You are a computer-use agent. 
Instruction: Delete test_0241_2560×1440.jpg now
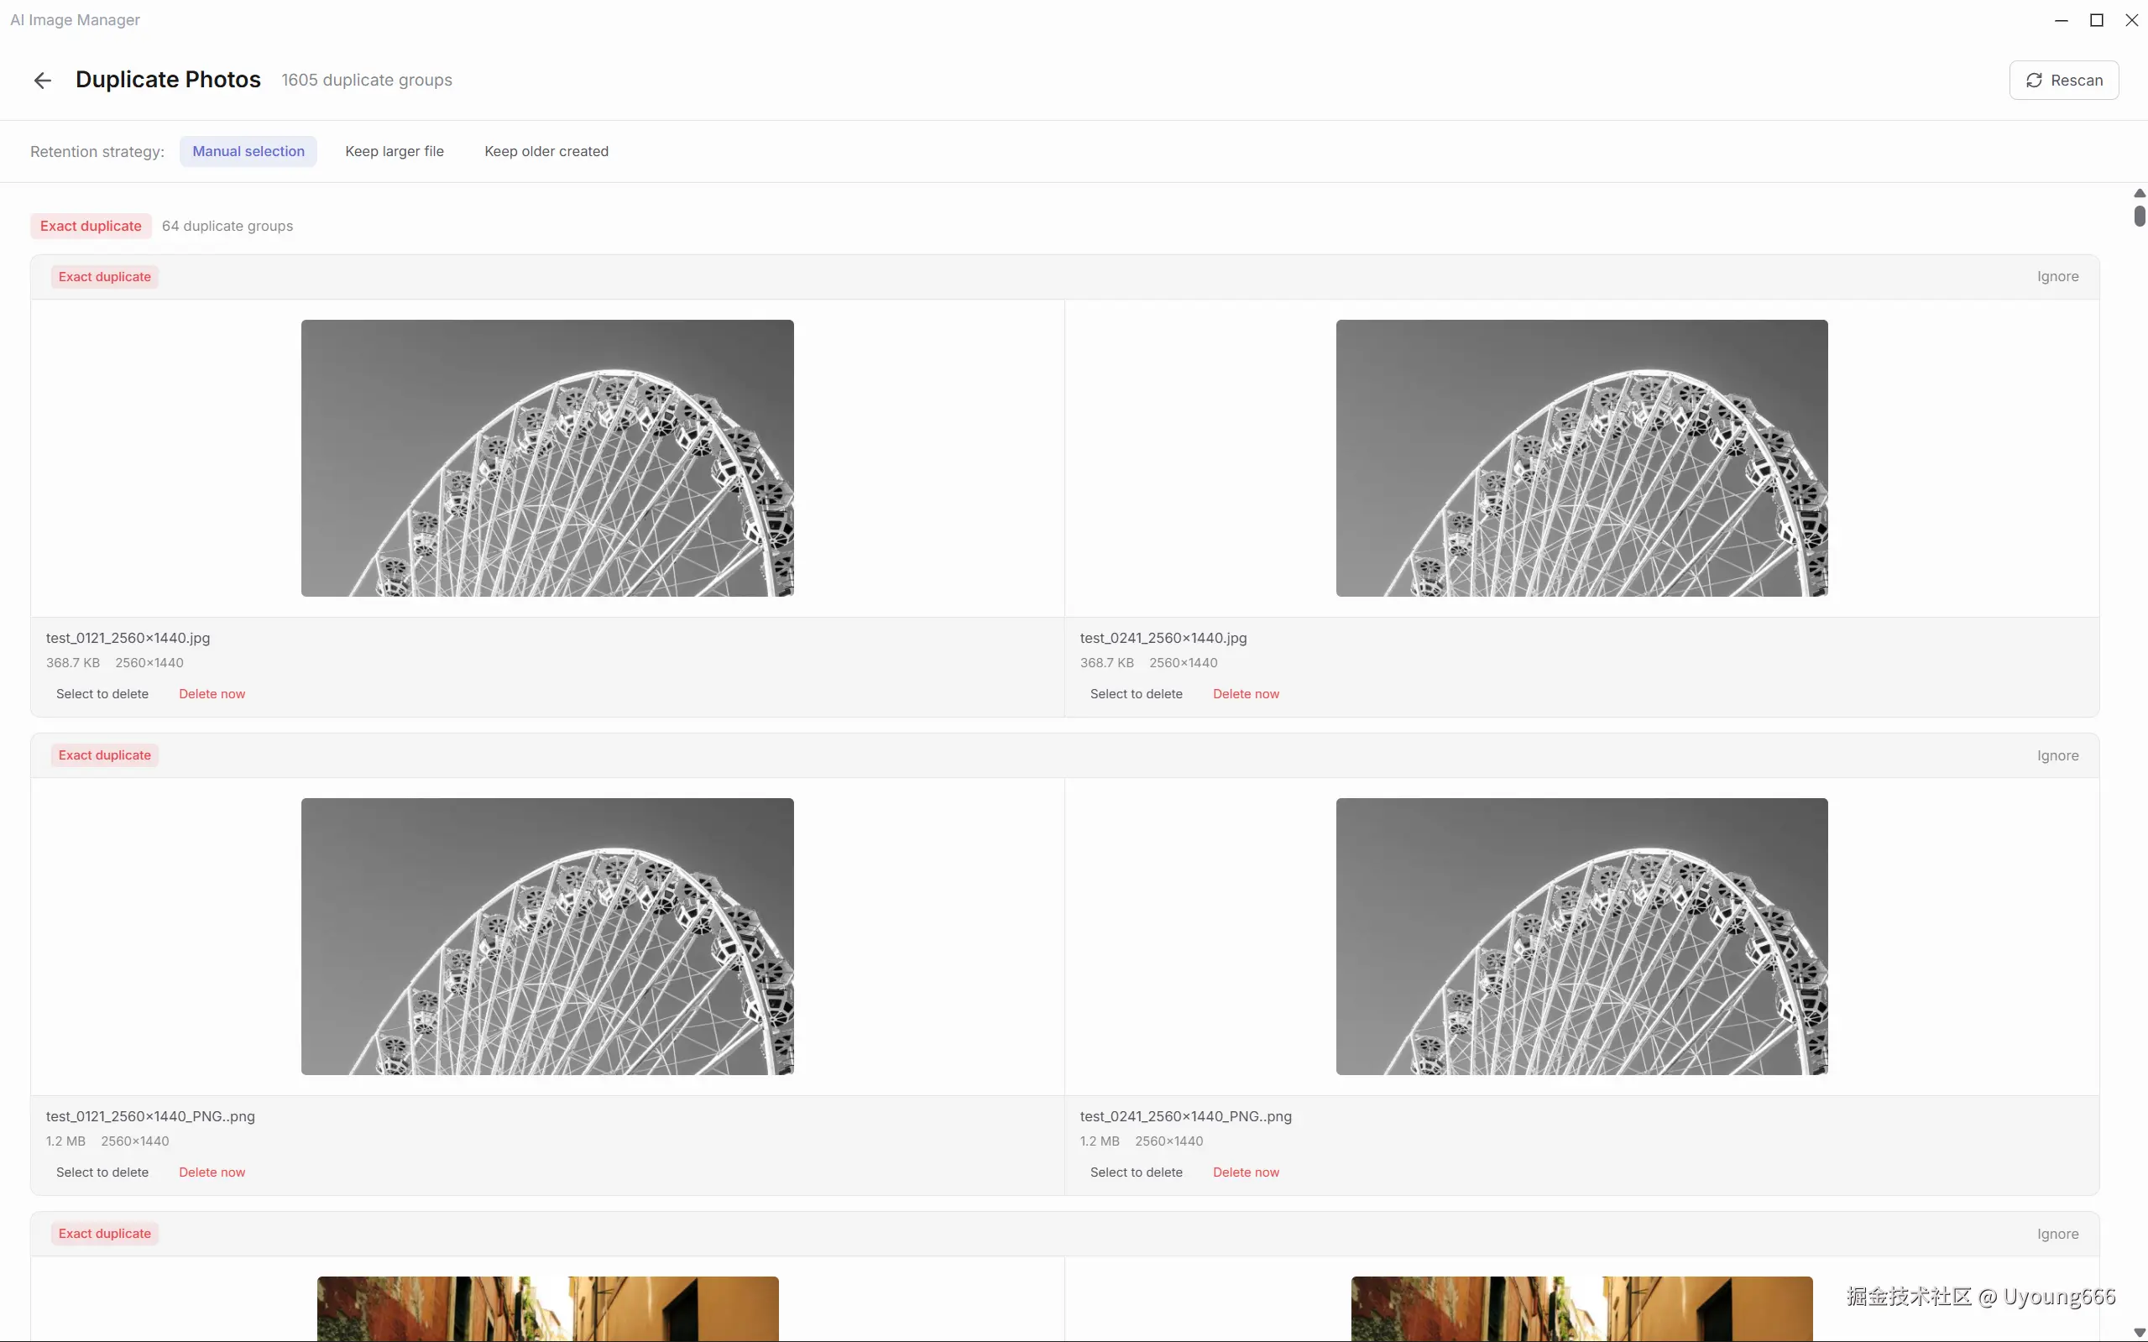point(1246,694)
